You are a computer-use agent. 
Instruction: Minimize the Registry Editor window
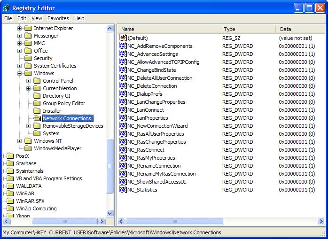tap(298, 8)
